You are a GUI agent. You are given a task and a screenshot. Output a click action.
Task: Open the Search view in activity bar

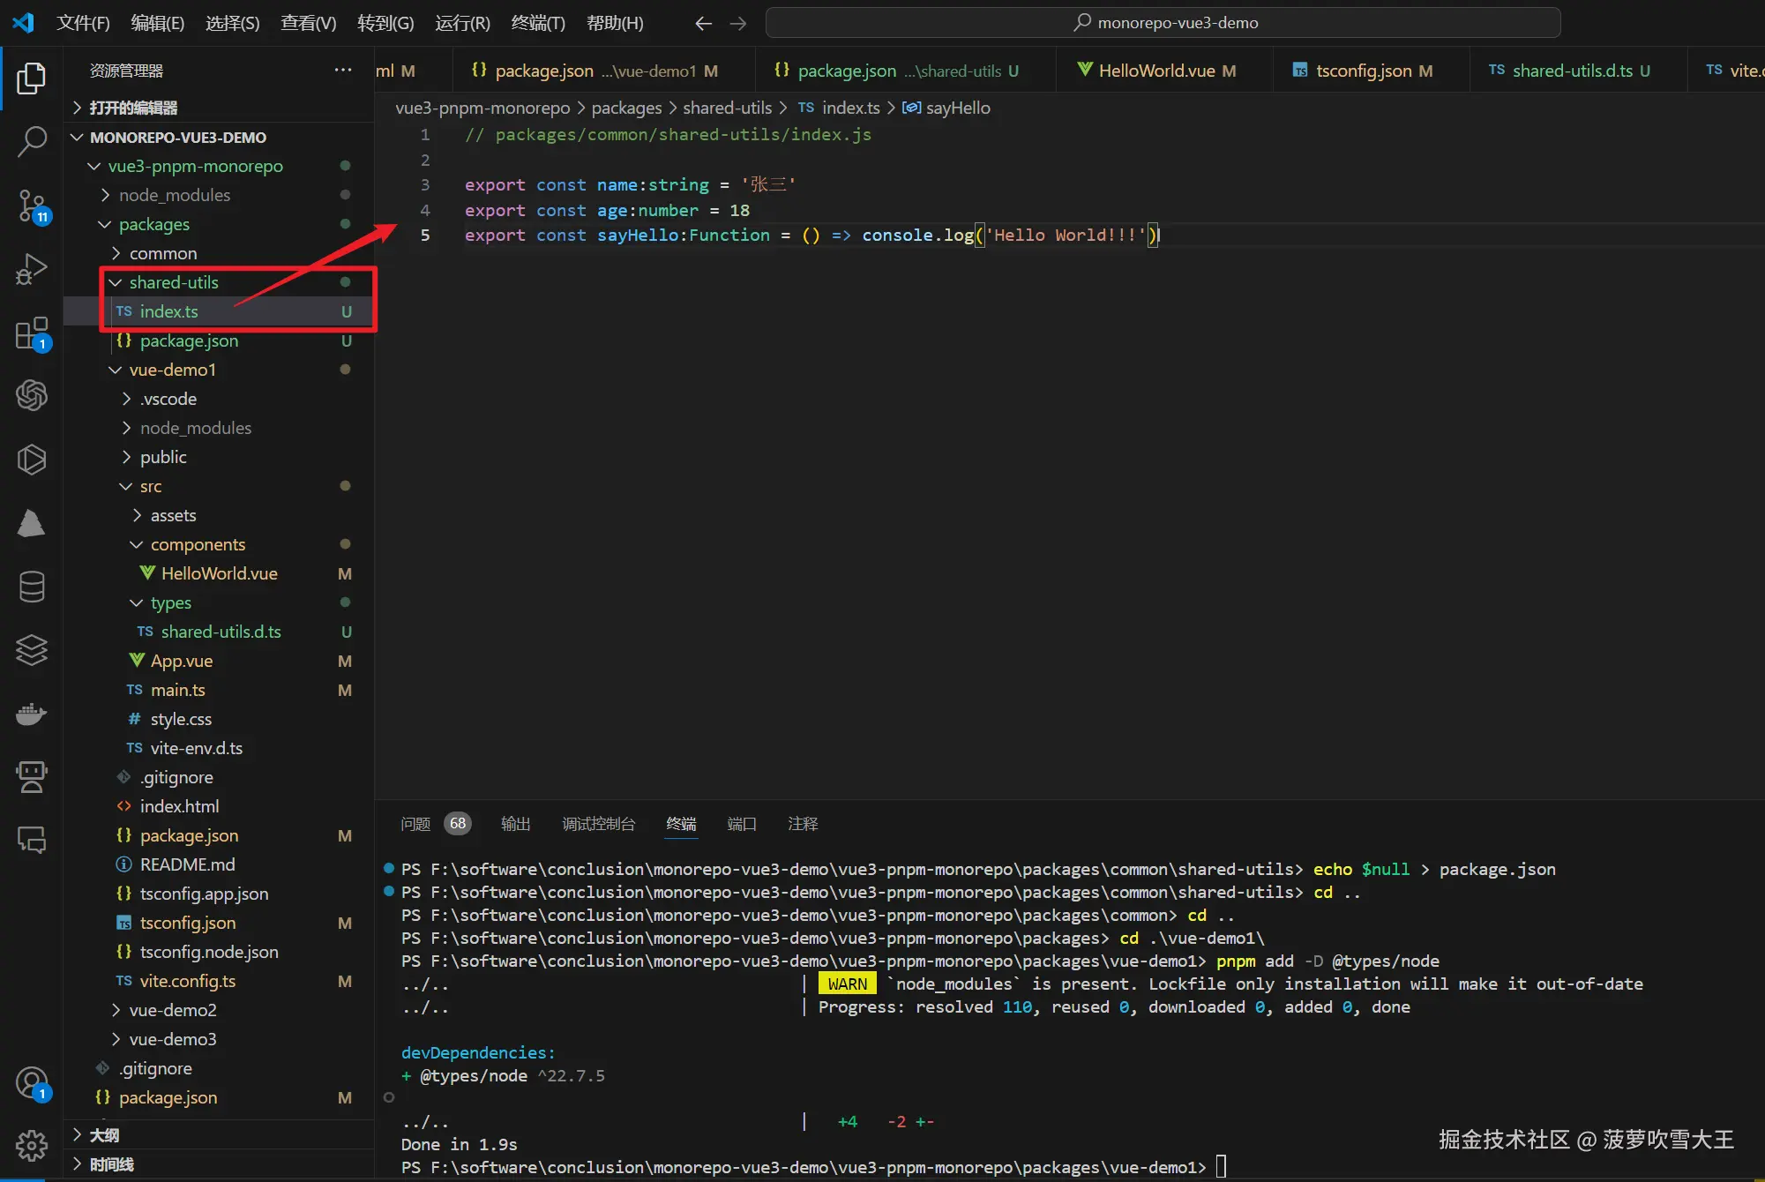(32, 141)
